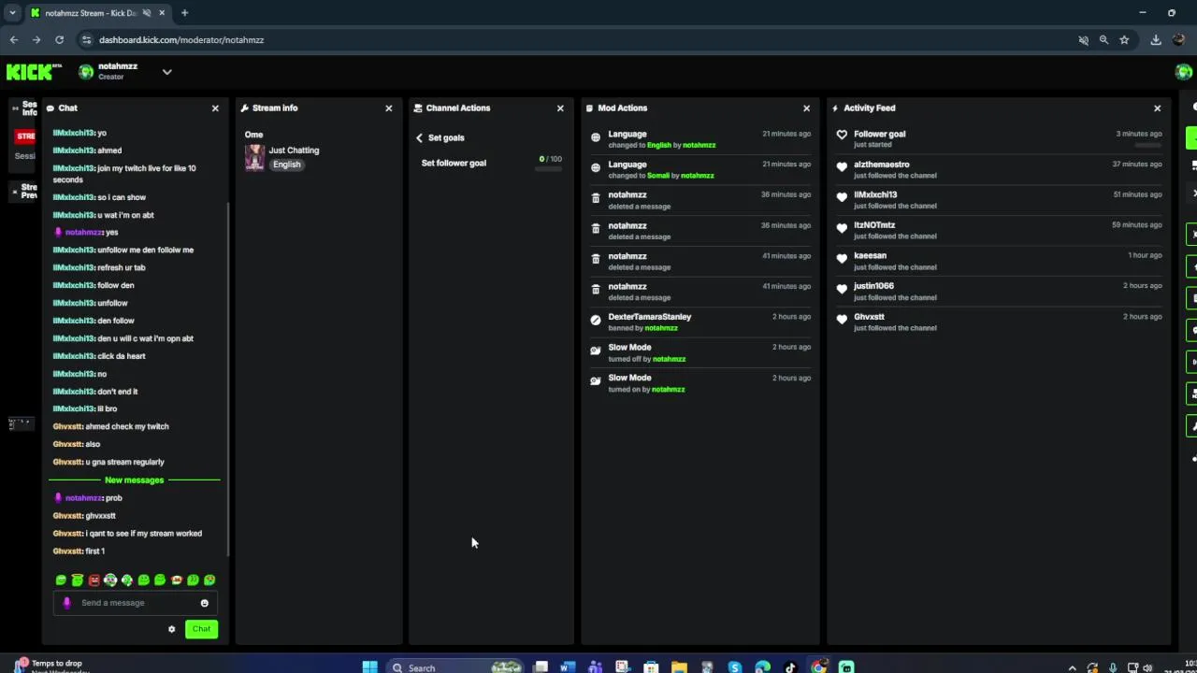Open TikTok from the taskbar

(790, 666)
